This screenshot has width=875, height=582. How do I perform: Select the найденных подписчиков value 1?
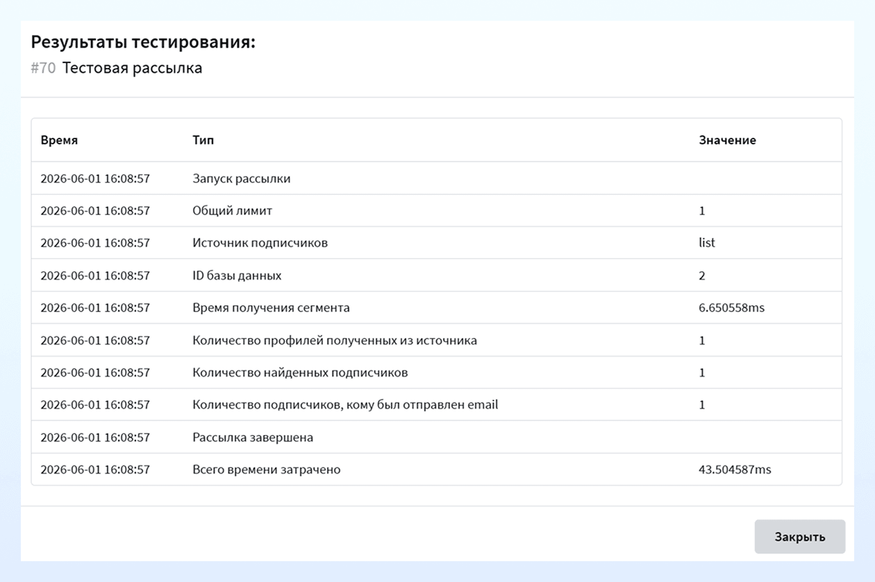[x=702, y=373]
